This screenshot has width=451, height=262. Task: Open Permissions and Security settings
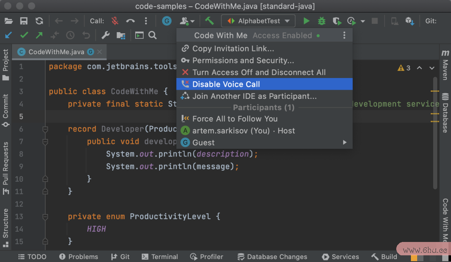pos(264,60)
